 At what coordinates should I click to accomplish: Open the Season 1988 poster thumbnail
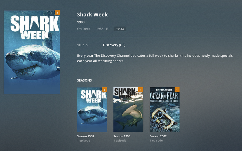tap(92, 110)
